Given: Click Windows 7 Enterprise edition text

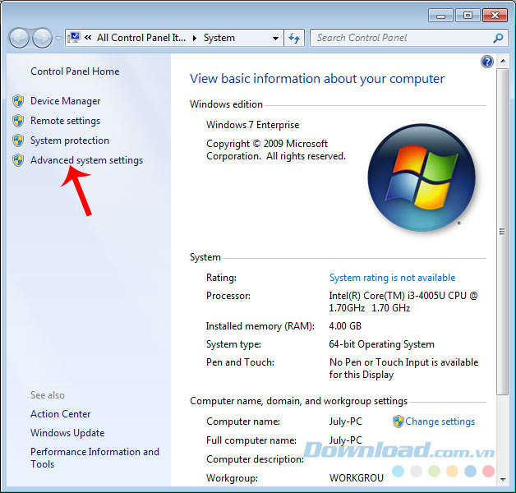Looking at the screenshot, I should click(253, 125).
